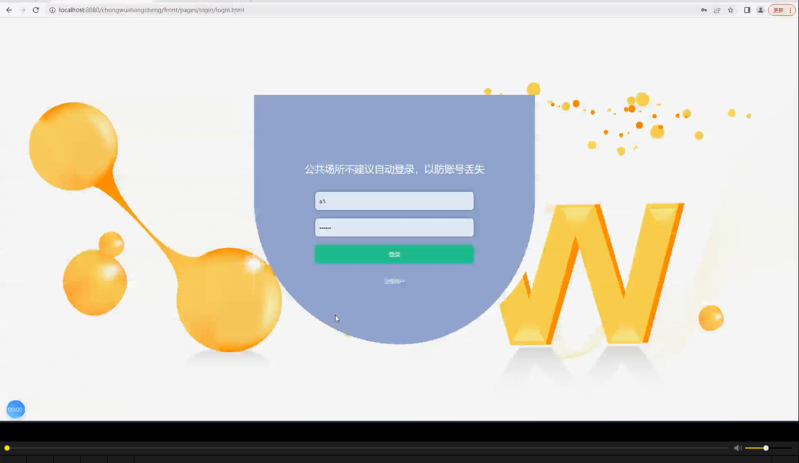Click the site info icon in the address bar

[52, 9]
